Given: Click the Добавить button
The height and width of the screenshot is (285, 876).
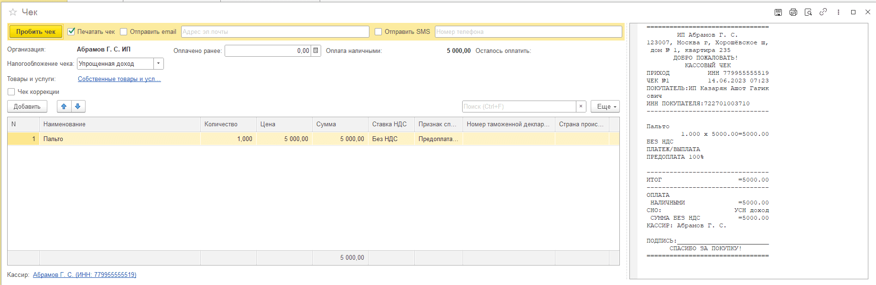Looking at the screenshot, I should (27, 106).
